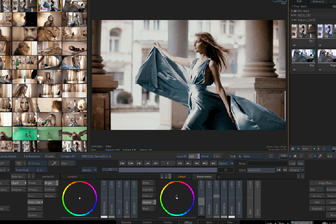Go to the previous keyframe
Image resolution: width=336 pixels, height=224 pixels.
(147, 163)
